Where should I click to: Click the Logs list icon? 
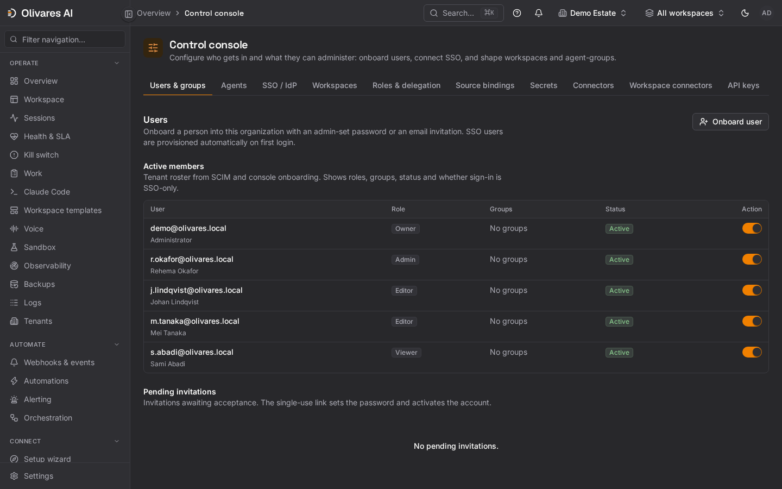coord(14,303)
